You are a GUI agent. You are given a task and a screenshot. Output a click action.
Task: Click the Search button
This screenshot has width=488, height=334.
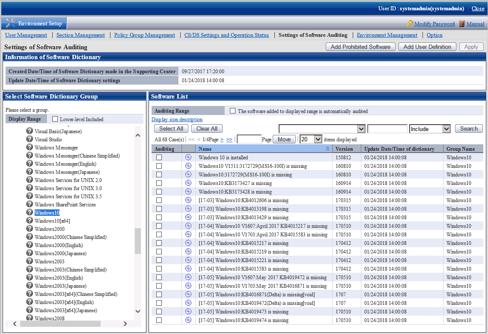pos(469,128)
